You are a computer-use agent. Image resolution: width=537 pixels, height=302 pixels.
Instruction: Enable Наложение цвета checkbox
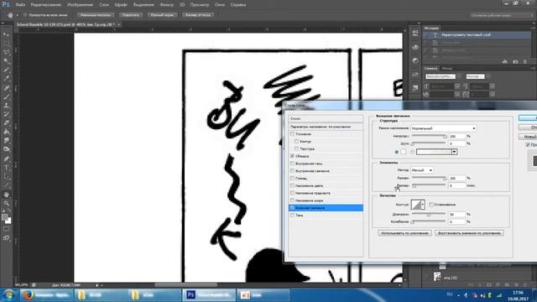(292, 185)
